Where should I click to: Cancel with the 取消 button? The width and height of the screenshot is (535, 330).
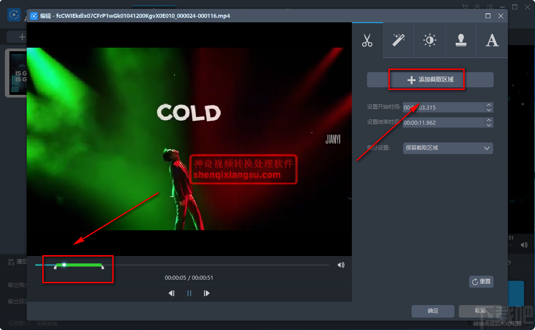click(480, 311)
